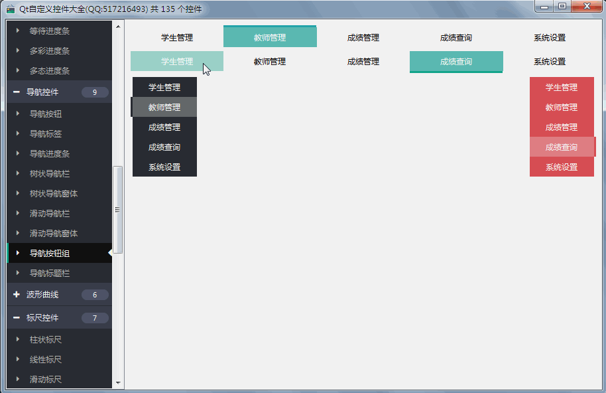606x393 pixels.
Task: Expand the 波形曲线 group plus icon
Action: click(16, 294)
